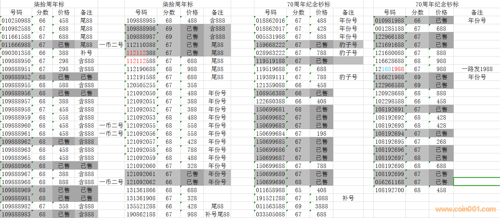Click the serial number 051563588 cell
The width and height of the screenshot is (500, 218).
click(271, 206)
